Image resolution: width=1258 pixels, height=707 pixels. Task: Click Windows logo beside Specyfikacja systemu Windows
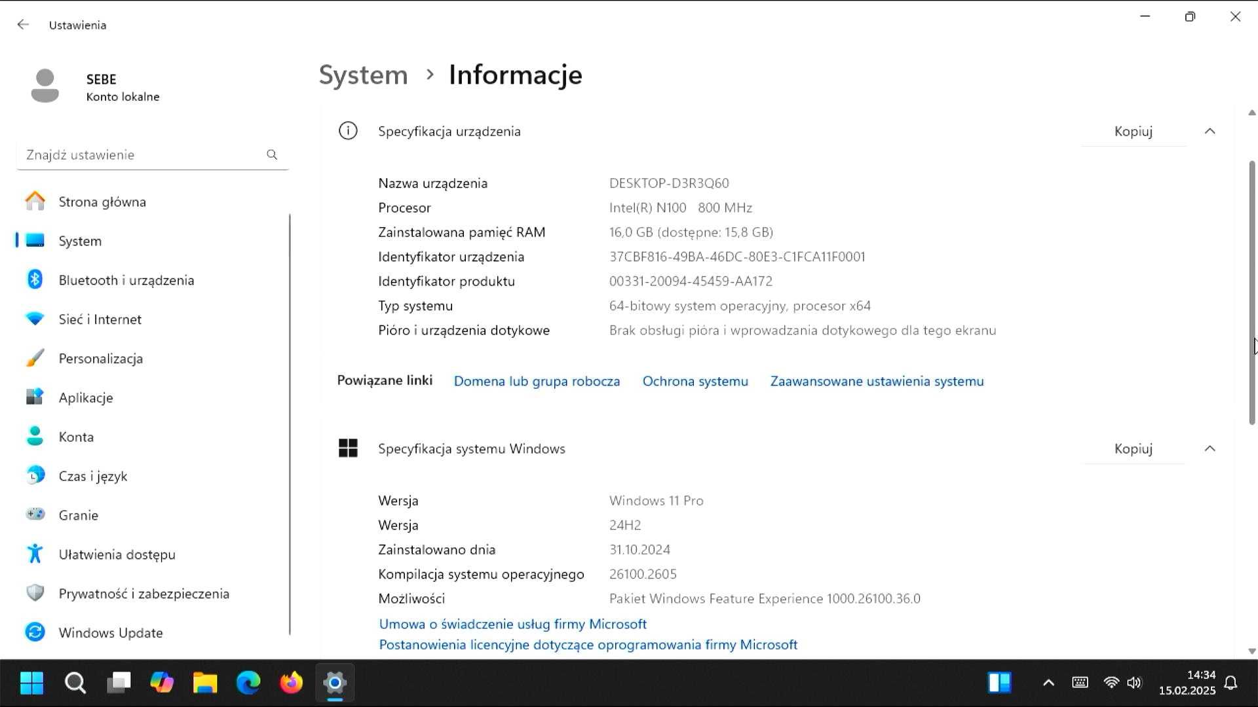(x=348, y=448)
